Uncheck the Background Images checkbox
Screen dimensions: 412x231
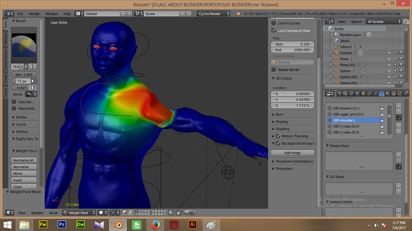coord(278,143)
